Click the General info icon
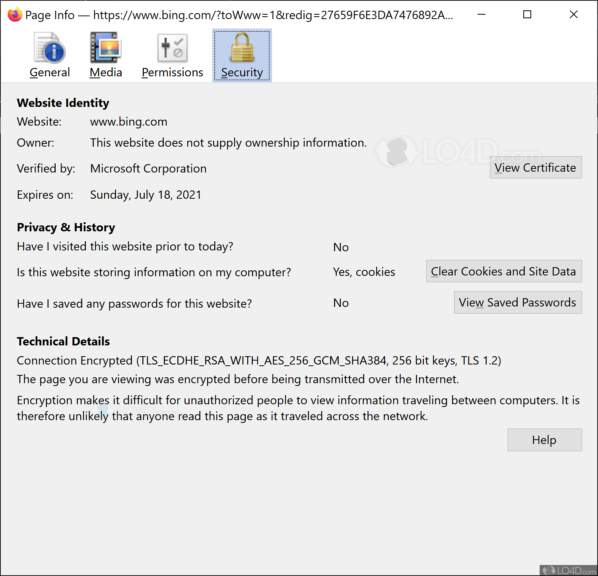The height and width of the screenshot is (576, 598). (49, 47)
